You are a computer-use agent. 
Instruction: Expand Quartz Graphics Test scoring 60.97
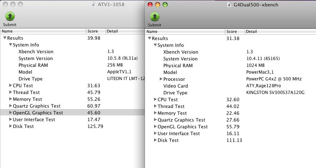(x=10, y=106)
